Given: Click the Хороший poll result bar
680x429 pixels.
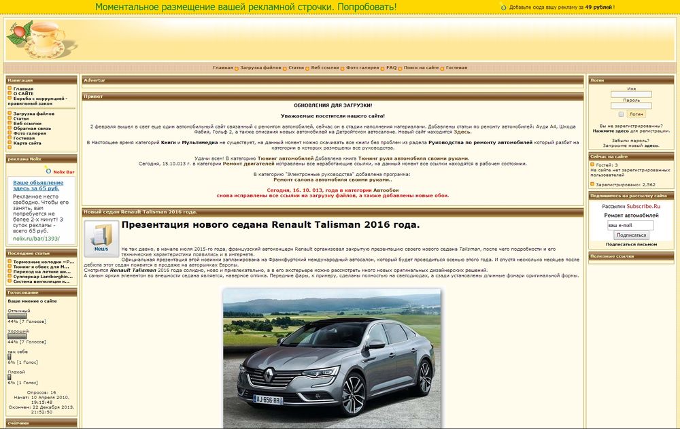Looking at the screenshot, I should pos(17,337).
